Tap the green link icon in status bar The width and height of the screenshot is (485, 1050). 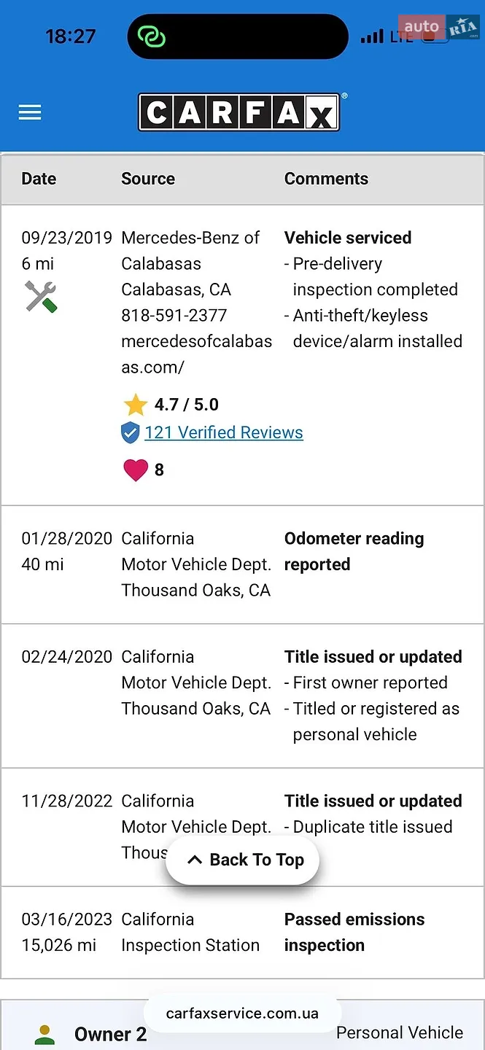152,36
